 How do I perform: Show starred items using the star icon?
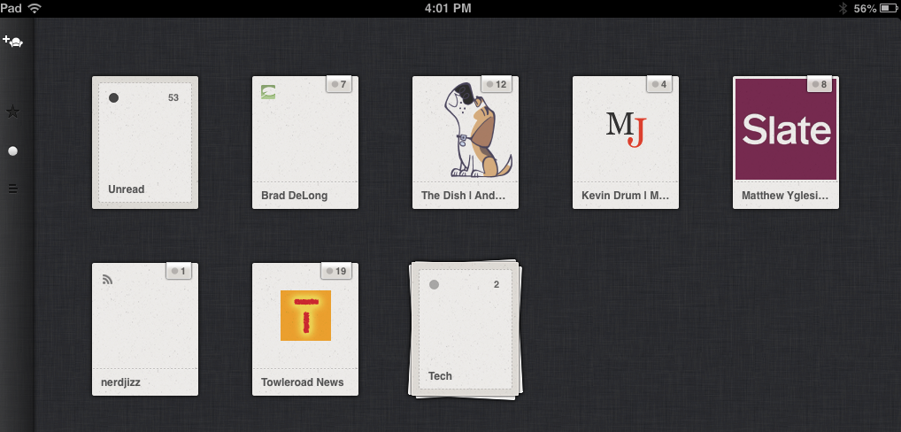[12, 112]
